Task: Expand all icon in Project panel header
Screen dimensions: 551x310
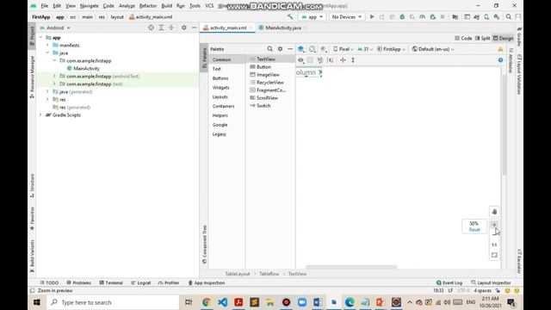Action: pos(161,28)
